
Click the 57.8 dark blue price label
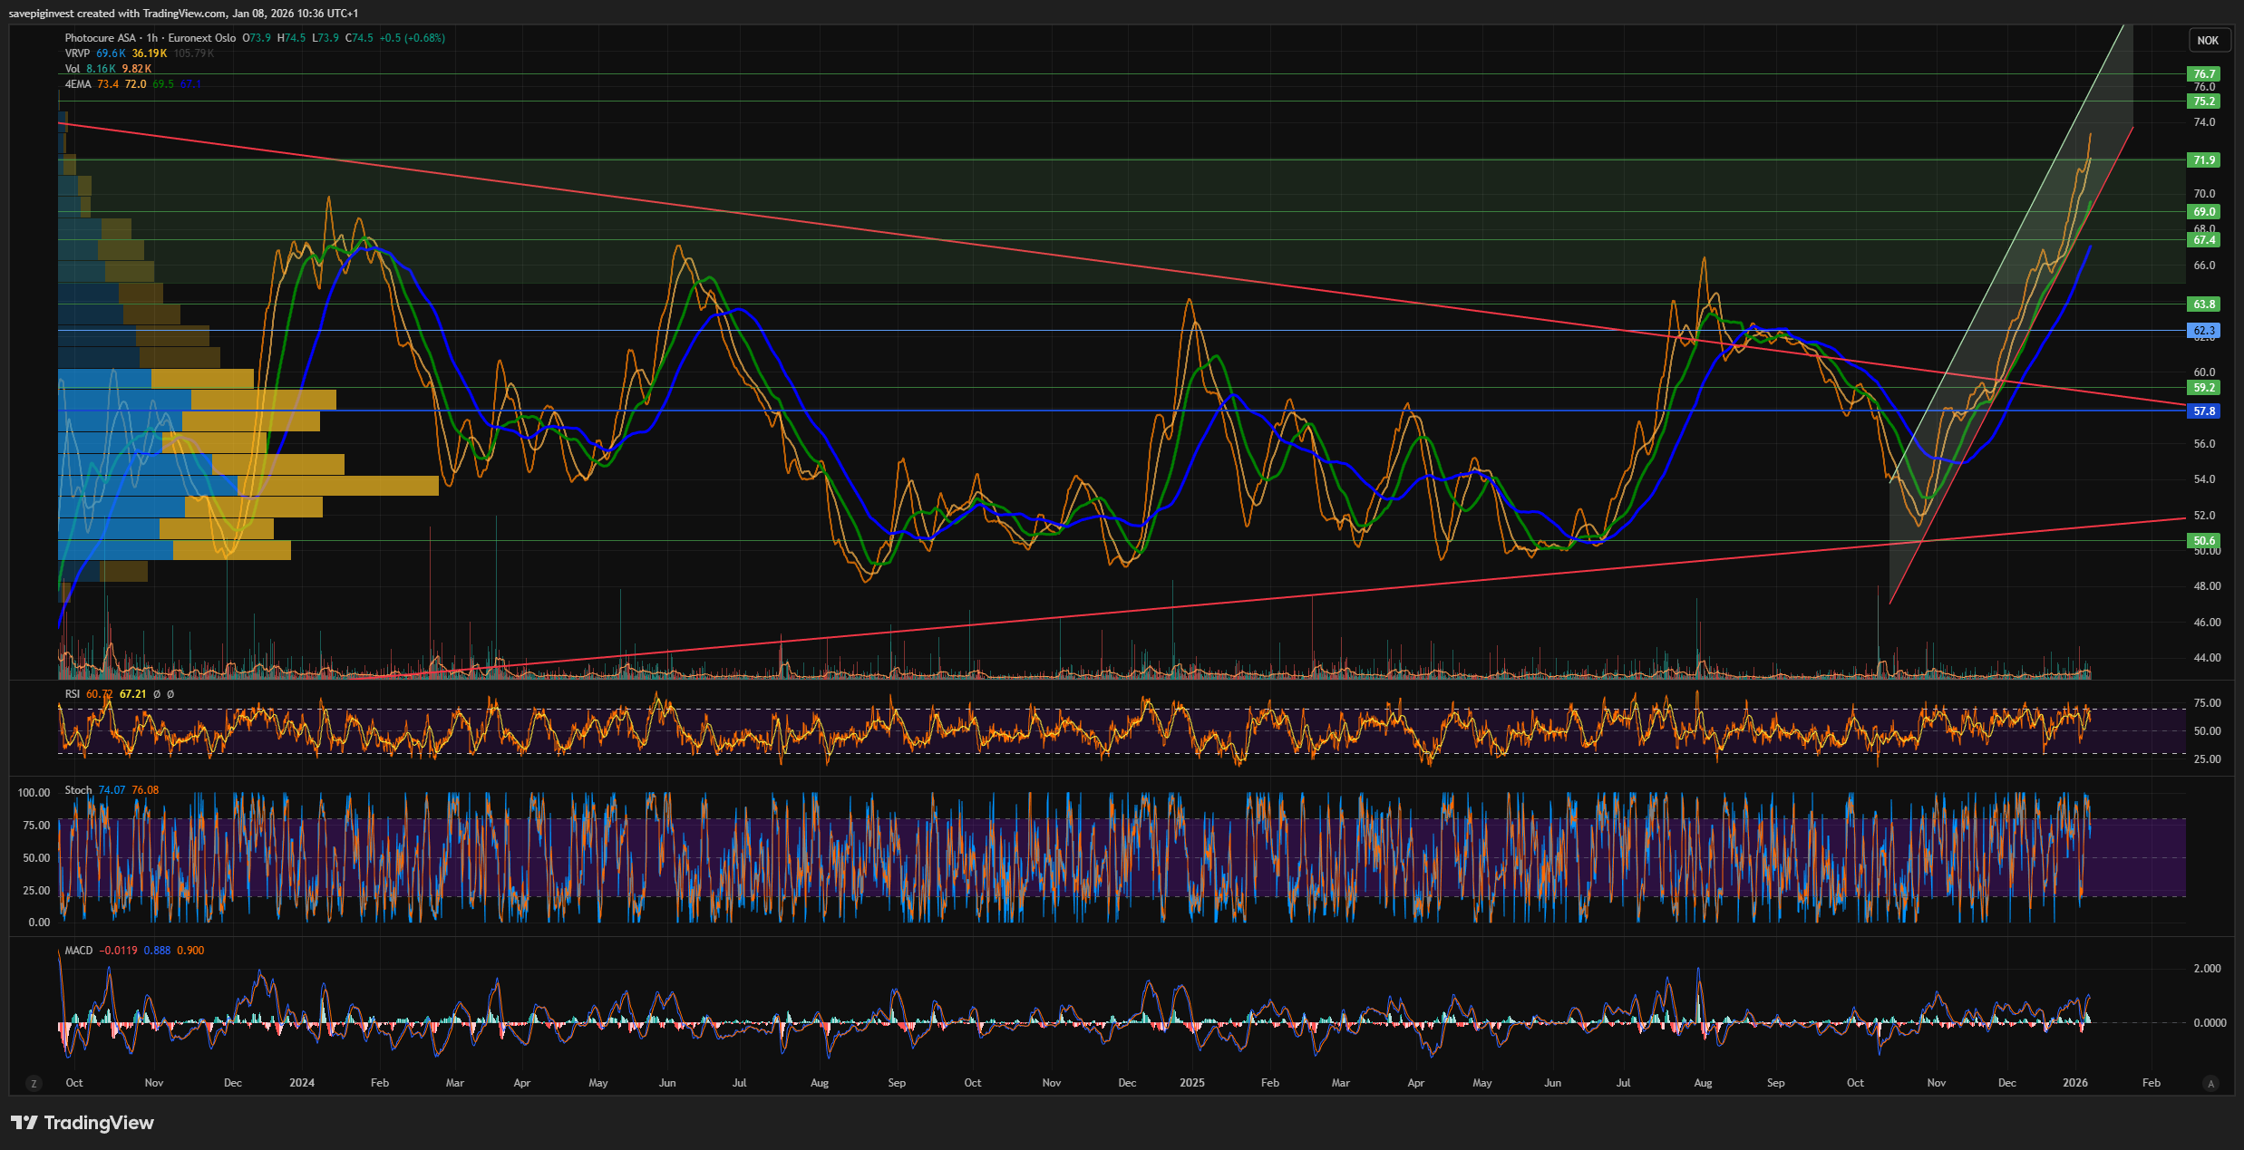[x=2204, y=411]
